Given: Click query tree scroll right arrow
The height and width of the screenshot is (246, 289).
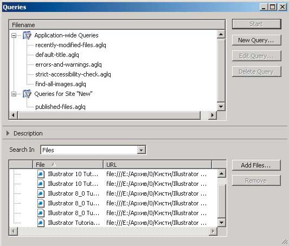Looking at the screenshot, I should [213, 115].
